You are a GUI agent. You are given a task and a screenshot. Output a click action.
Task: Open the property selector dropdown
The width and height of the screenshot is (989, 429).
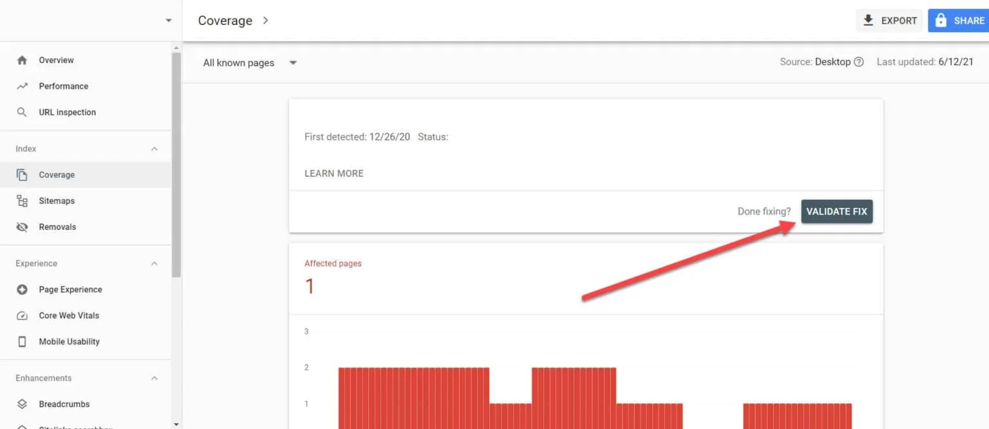pyautogui.click(x=169, y=20)
